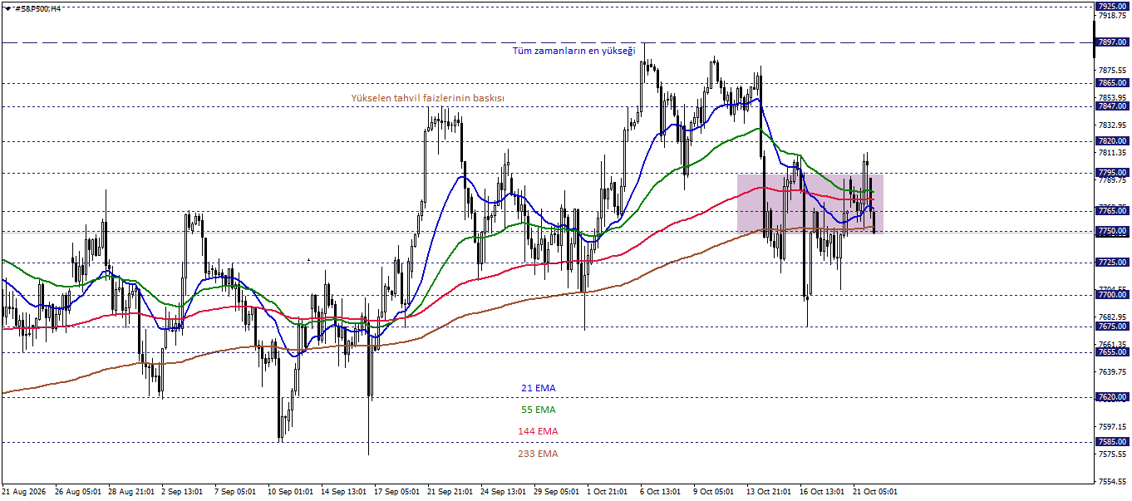Viewport: 1132px width, 501px height.
Task: Click the 17 Sep 05:01 time label
Action: tap(396, 492)
